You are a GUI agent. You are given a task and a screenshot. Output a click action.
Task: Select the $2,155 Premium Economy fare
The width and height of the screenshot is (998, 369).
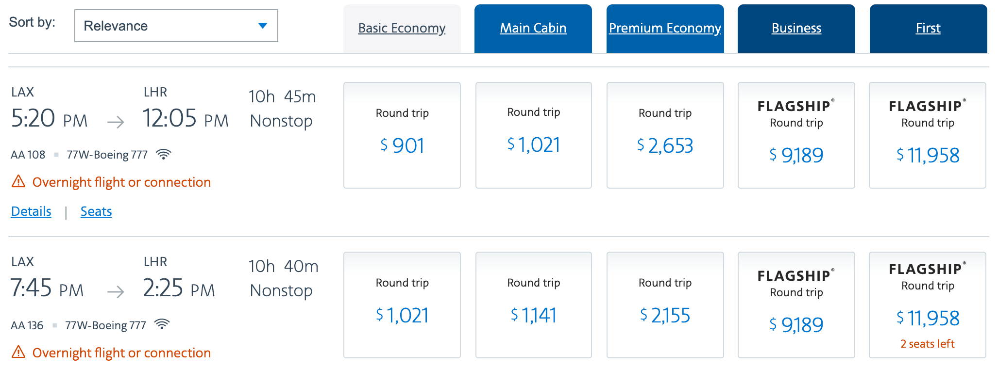click(665, 305)
